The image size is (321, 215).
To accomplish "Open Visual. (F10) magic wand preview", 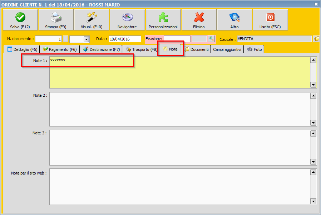I will click(x=92, y=20).
